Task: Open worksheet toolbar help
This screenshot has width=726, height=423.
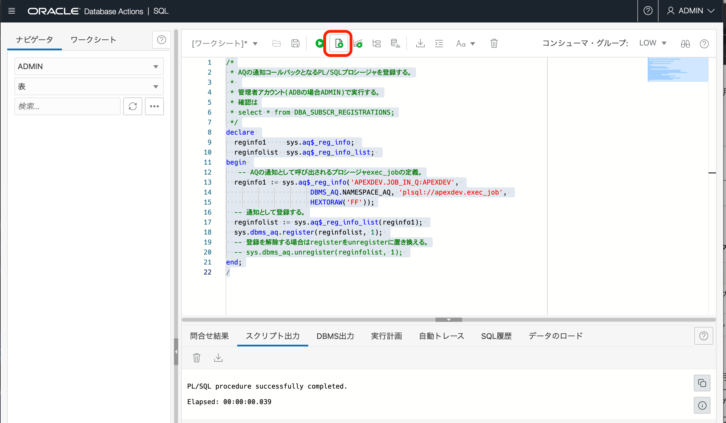Action: pos(704,44)
